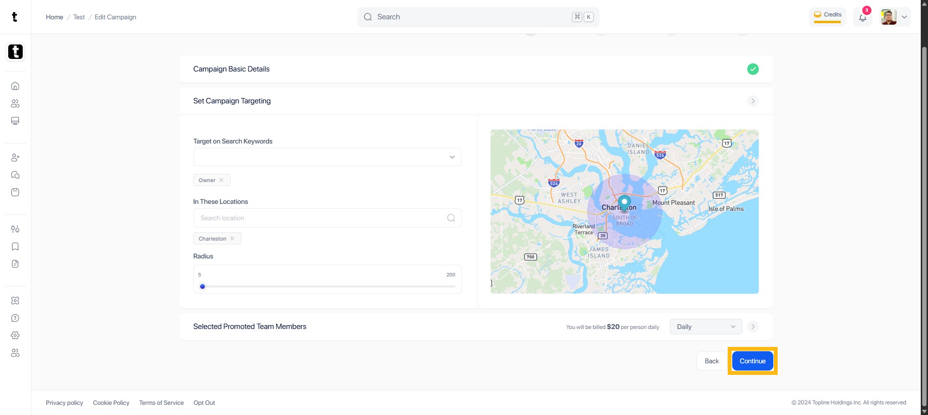Expand the Campaign Basic Details section header
This screenshot has height=415, width=928.
click(x=476, y=69)
